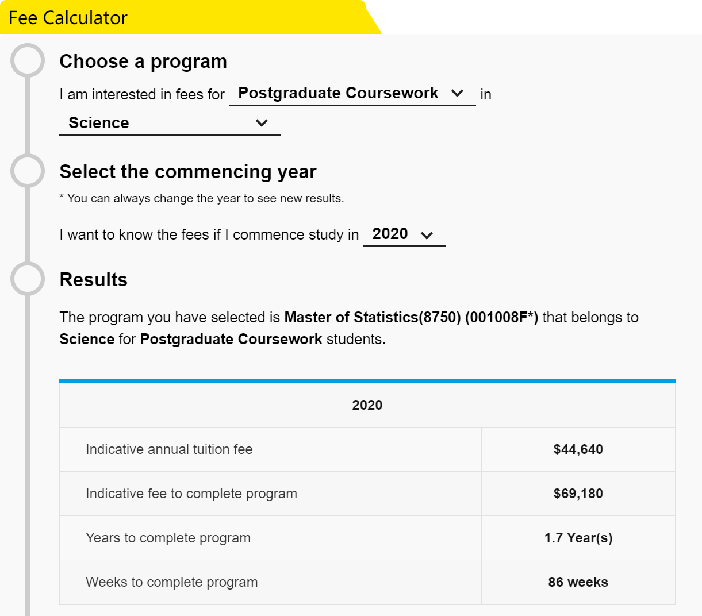Click the 1.7 Year(s) value cell
The image size is (702, 616).
coord(578,538)
